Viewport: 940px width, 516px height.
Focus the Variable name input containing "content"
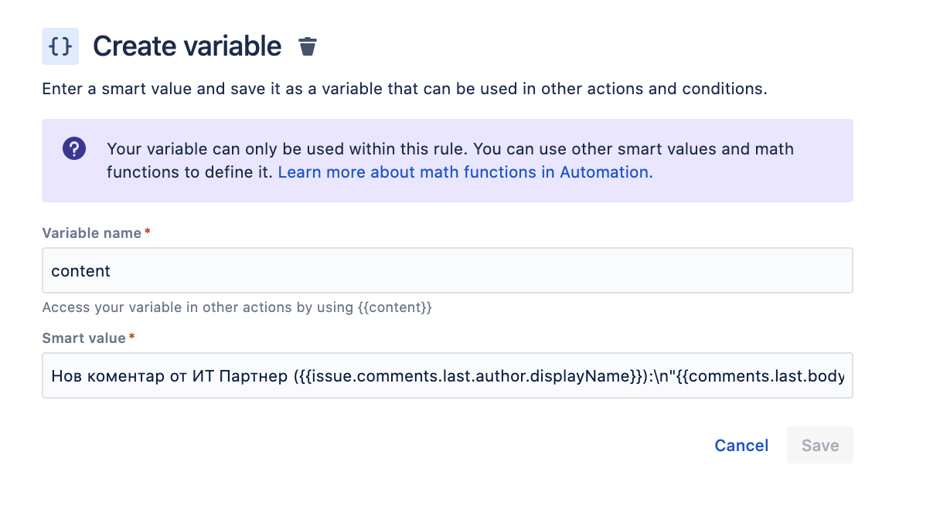tap(447, 270)
